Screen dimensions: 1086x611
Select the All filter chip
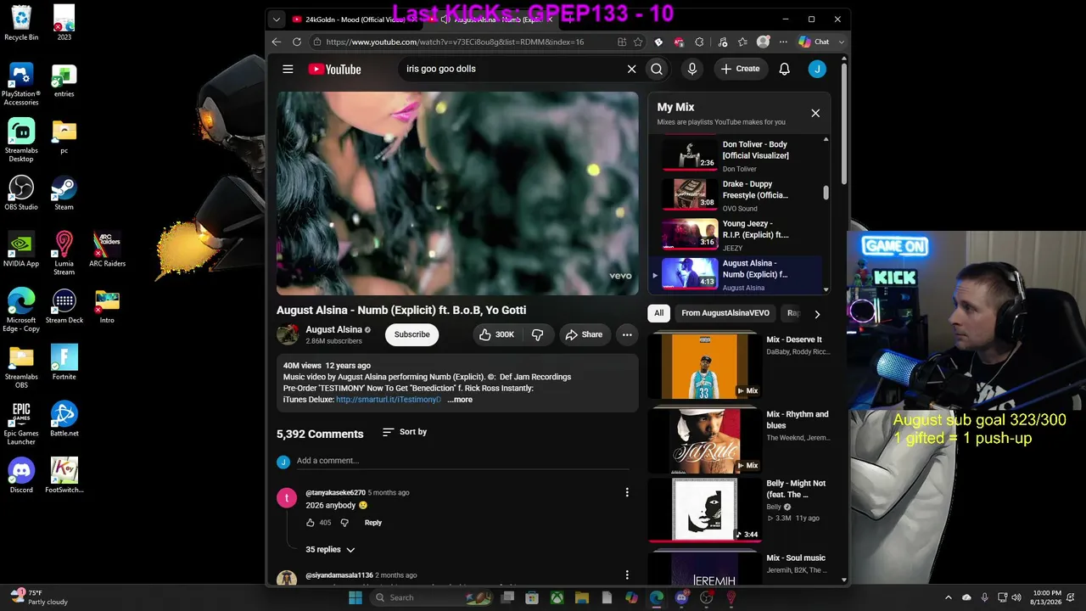658,313
